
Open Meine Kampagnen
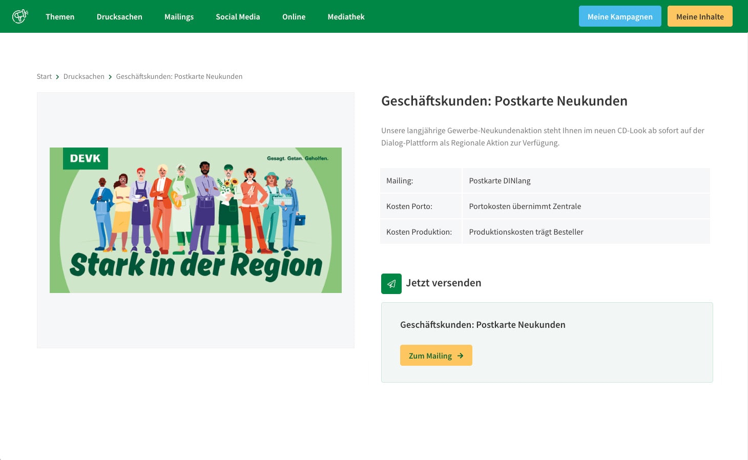tap(620, 16)
